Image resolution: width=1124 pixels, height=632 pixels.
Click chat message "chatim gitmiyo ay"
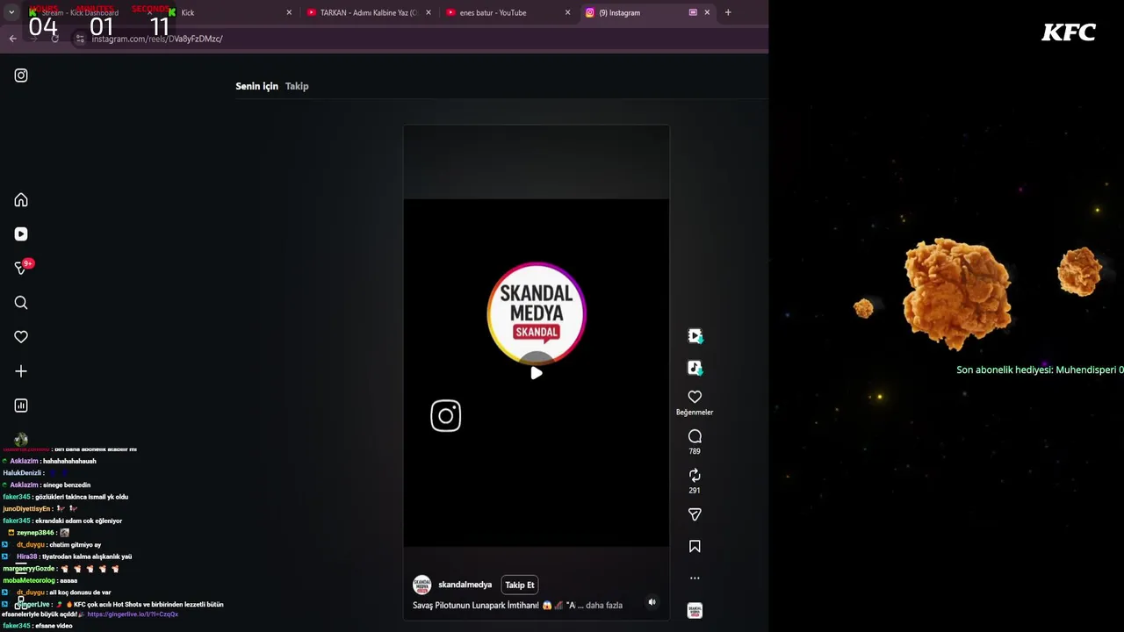coord(76,545)
